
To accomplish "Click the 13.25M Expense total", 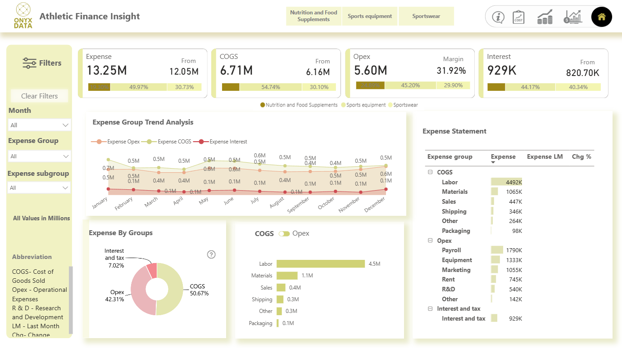I will click(107, 71).
